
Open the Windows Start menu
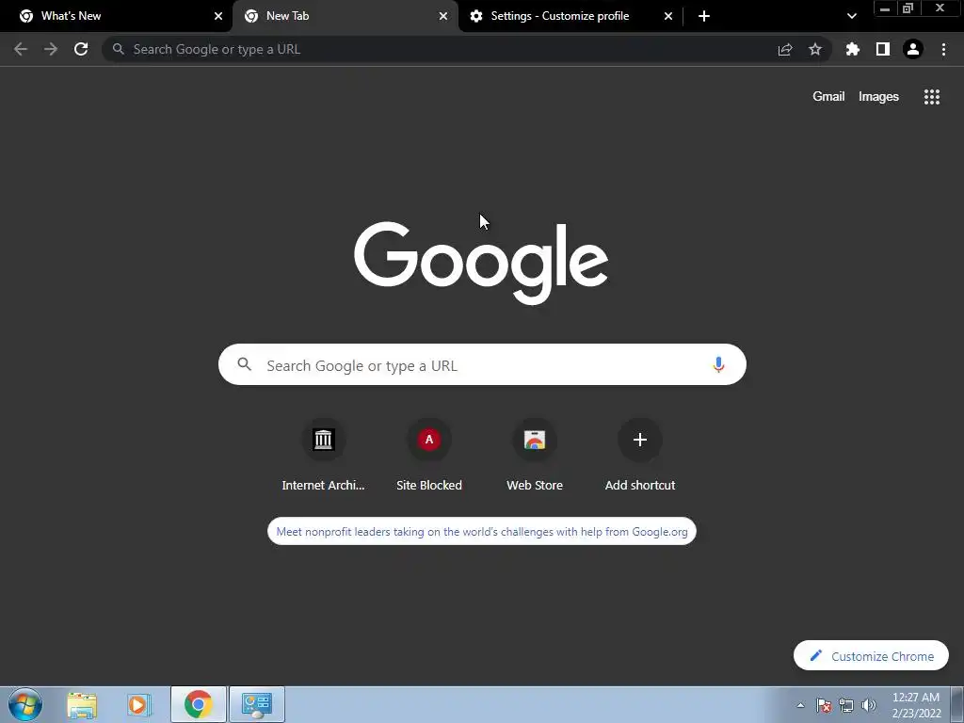click(25, 704)
